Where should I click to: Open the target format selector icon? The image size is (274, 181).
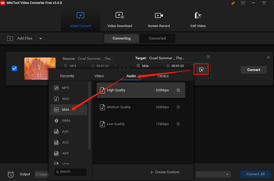[201, 70]
